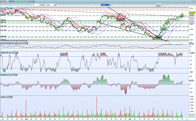Click the Relative strength index (RSI) label
Viewport: 196px width, 121px height.
(x=11, y=43)
